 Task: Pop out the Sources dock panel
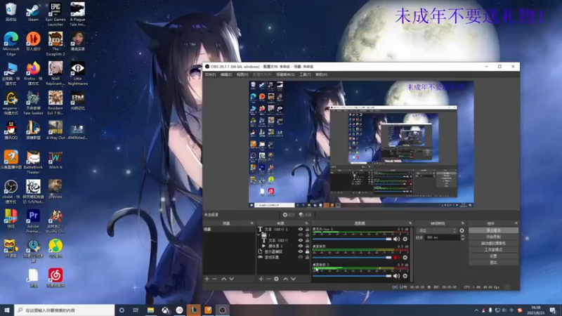pyautogui.click(x=306, y=223)
